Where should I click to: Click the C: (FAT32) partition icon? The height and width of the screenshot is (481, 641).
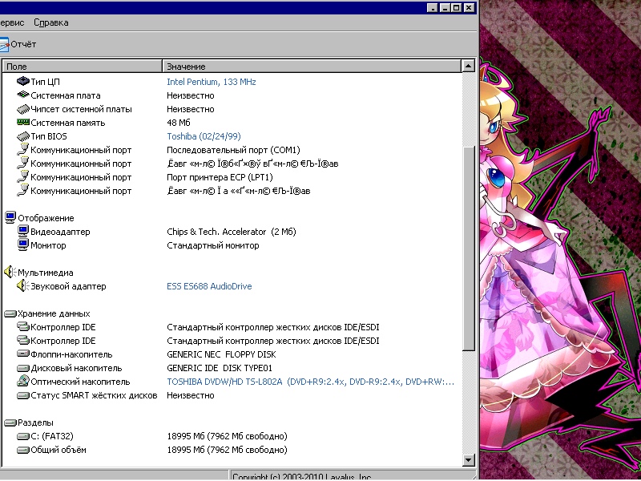(x=23, y=436)
